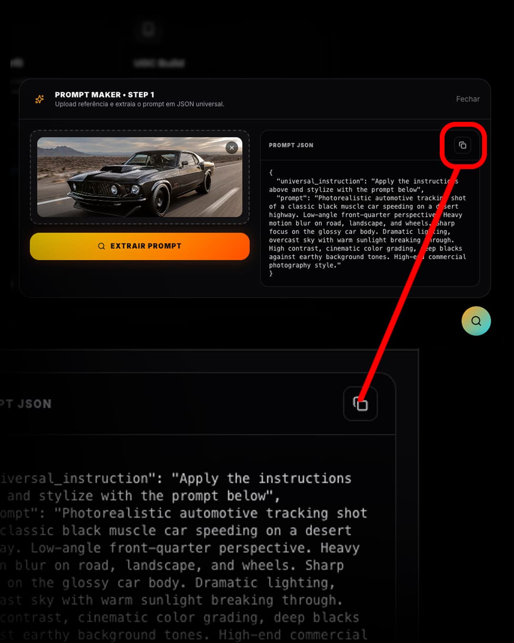Click the magnified 'PT JSON' heading
Image resolution: width=514 pixels, height=643 pixels.
coord(26,404)
